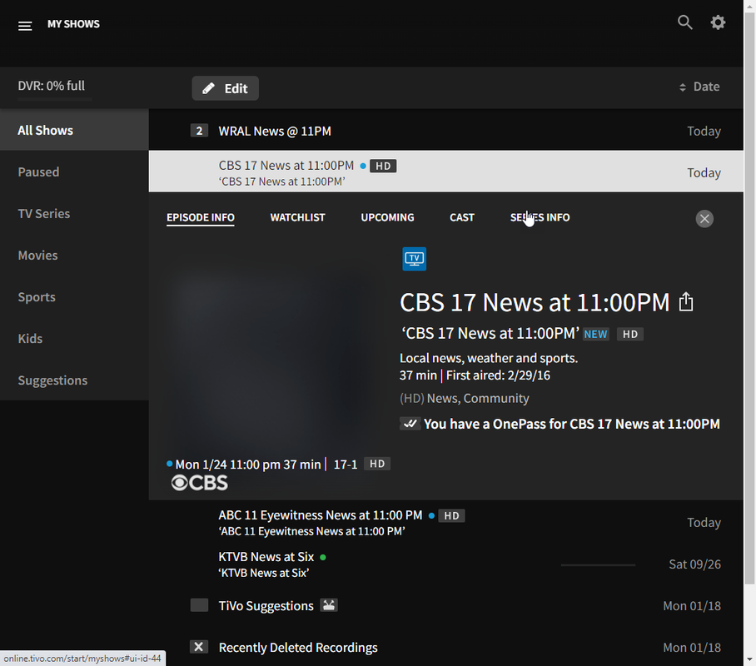Click the scrollbar down arrow
Image resolution: width=756 pixels, height=666 pixels.
(x=749, y=659)
